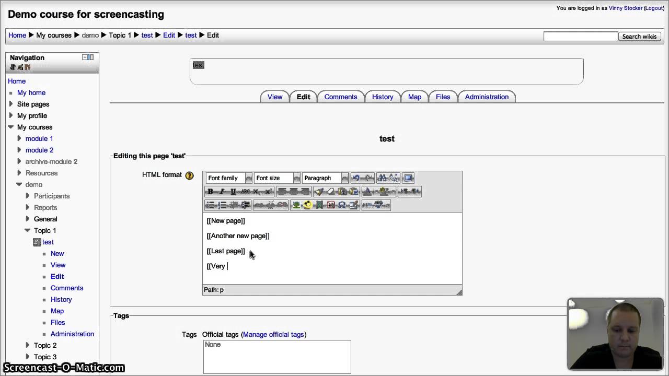Expand Topic 2 in the navigation
Image resolution: width=669 pixels, height=376 pixels.
(28, 345)
